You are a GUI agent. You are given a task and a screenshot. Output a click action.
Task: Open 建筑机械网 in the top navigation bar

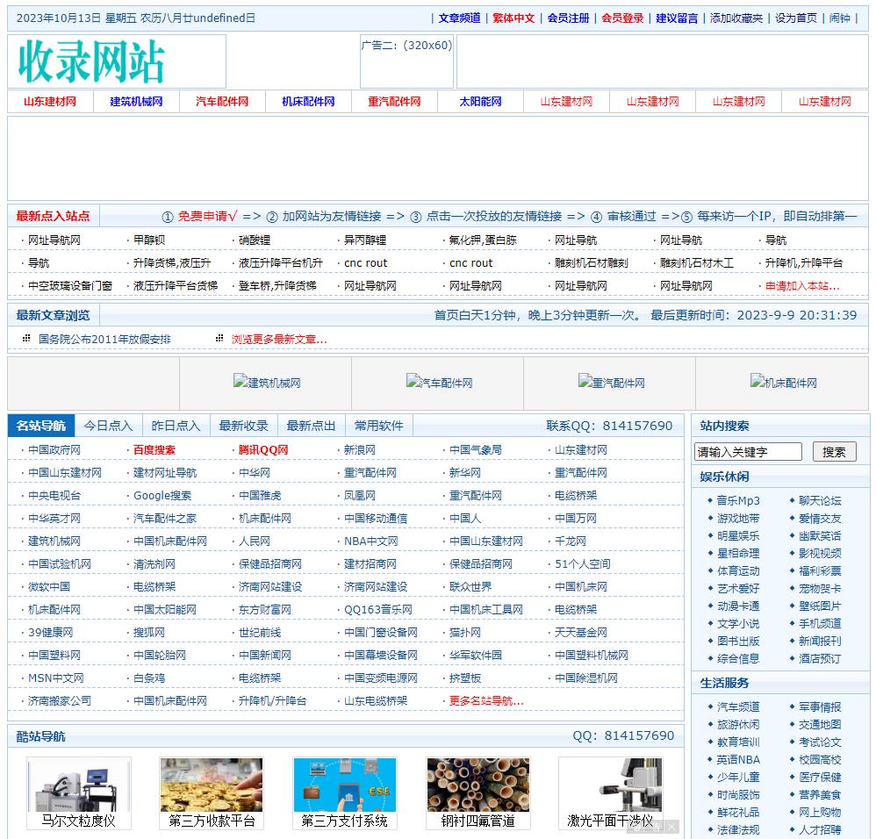136,102
